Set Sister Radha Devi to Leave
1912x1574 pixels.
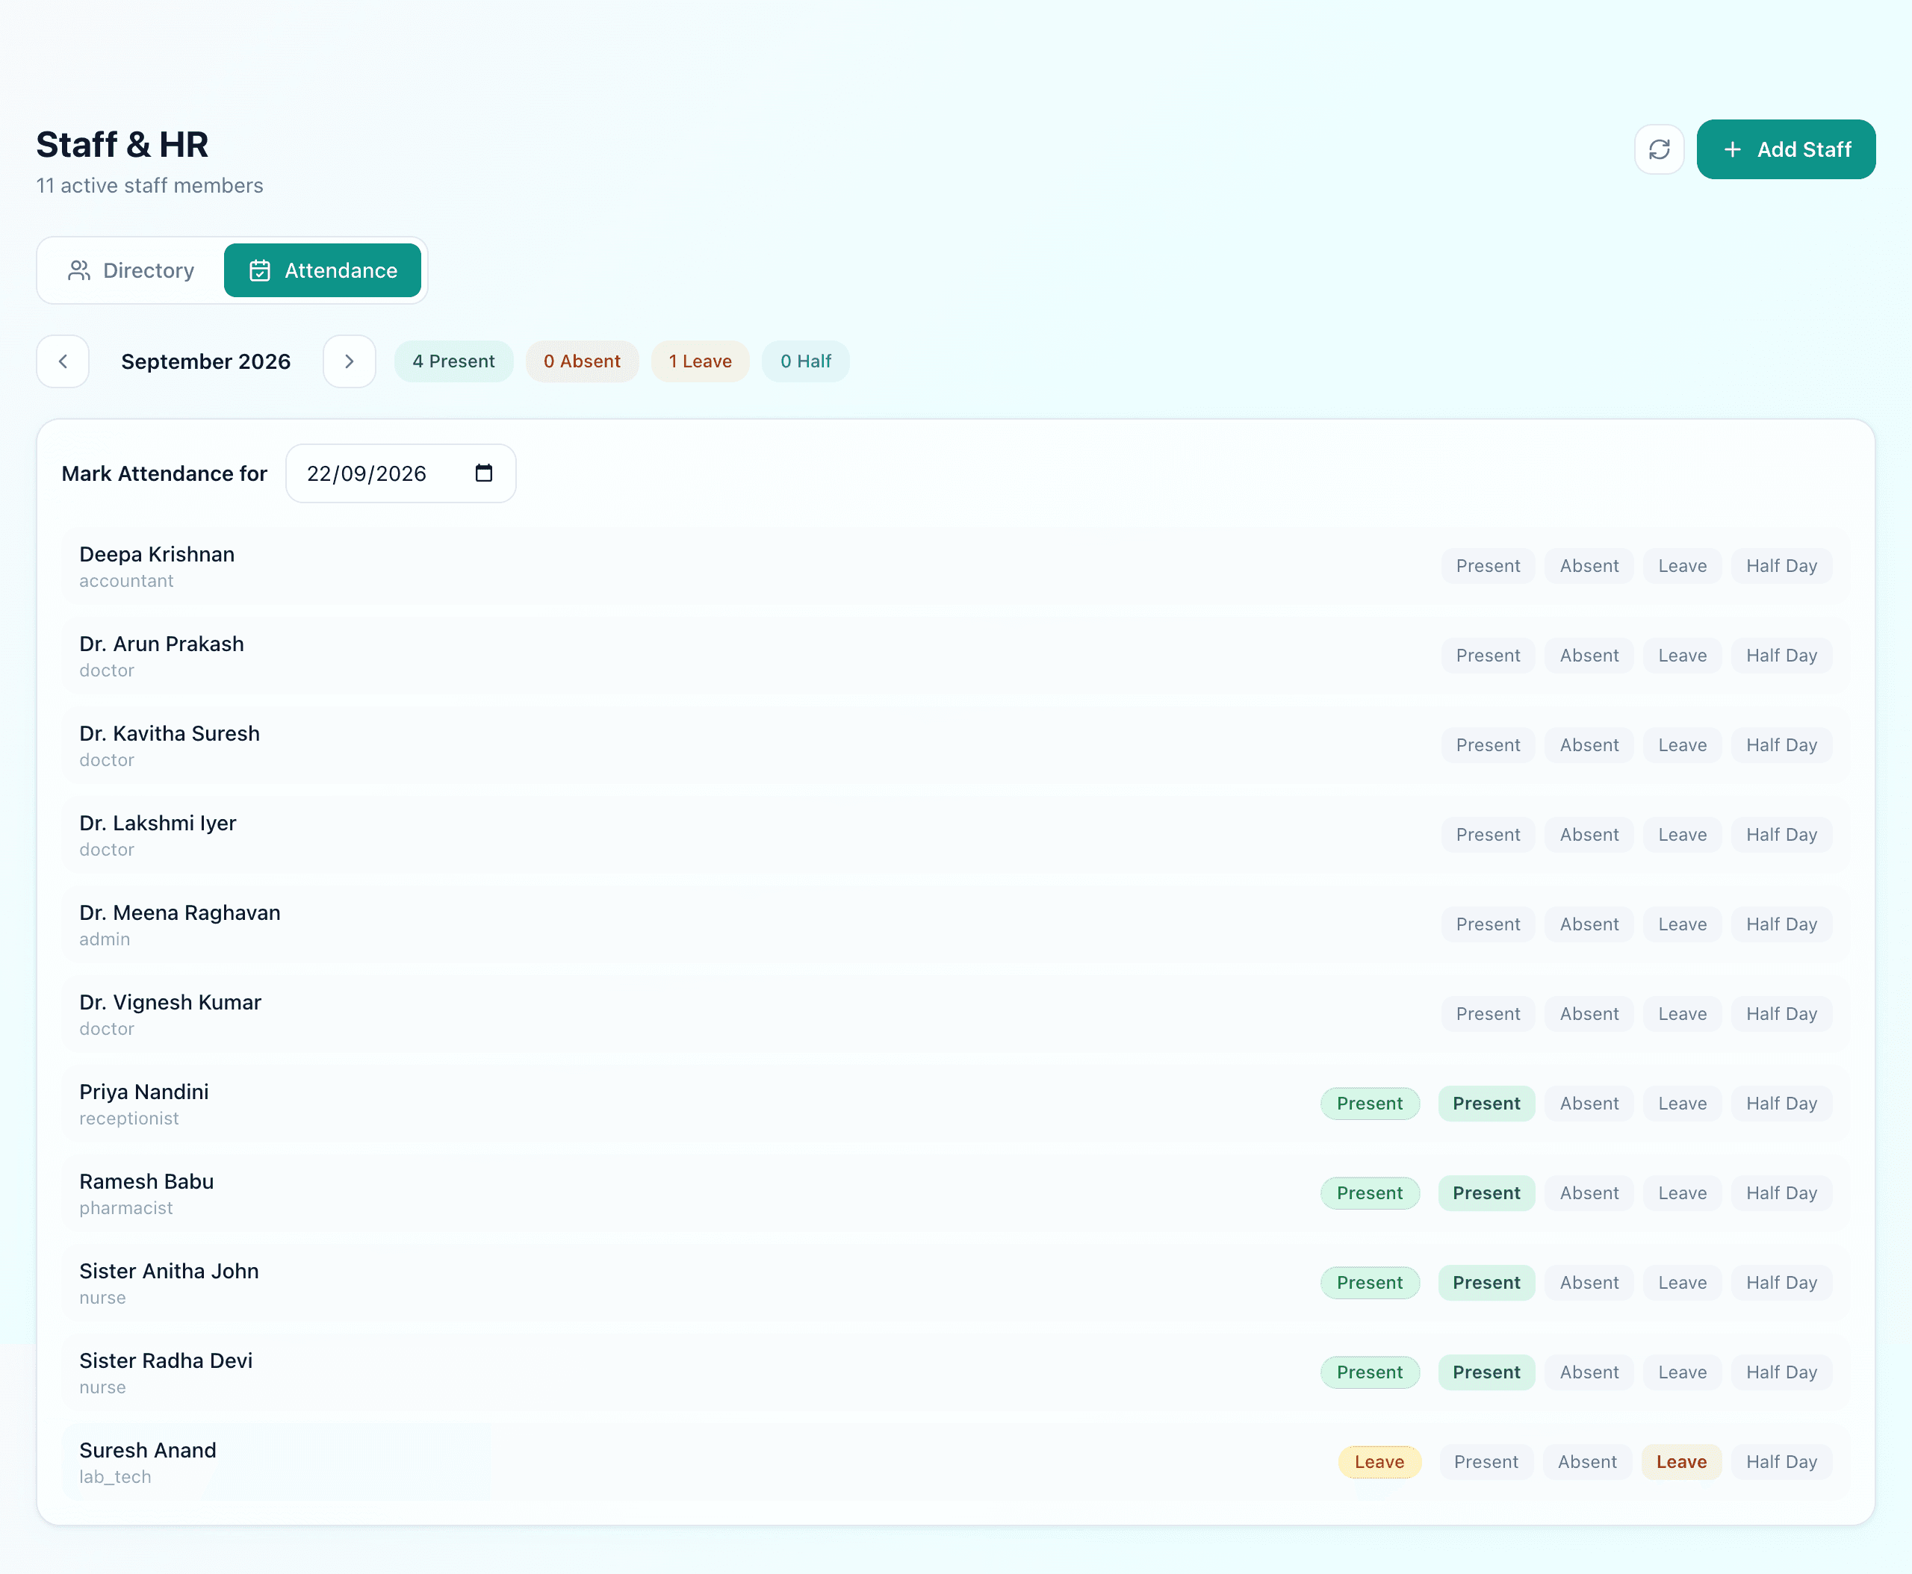[x=1683, y=1372]
